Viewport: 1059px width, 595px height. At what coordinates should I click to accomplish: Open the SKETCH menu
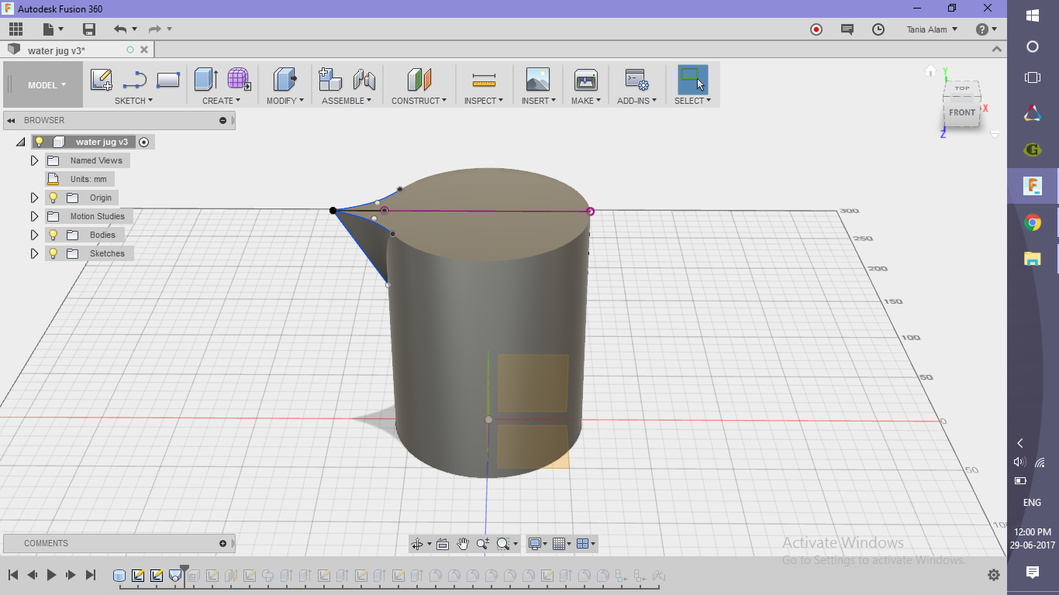coord(133,101)
